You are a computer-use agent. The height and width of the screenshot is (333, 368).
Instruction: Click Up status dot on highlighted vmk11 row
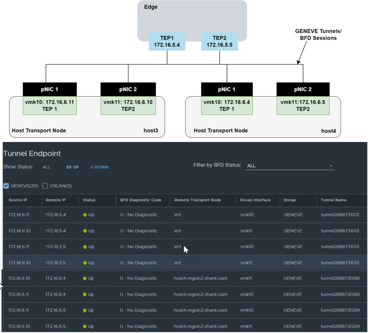pos(85,263)
